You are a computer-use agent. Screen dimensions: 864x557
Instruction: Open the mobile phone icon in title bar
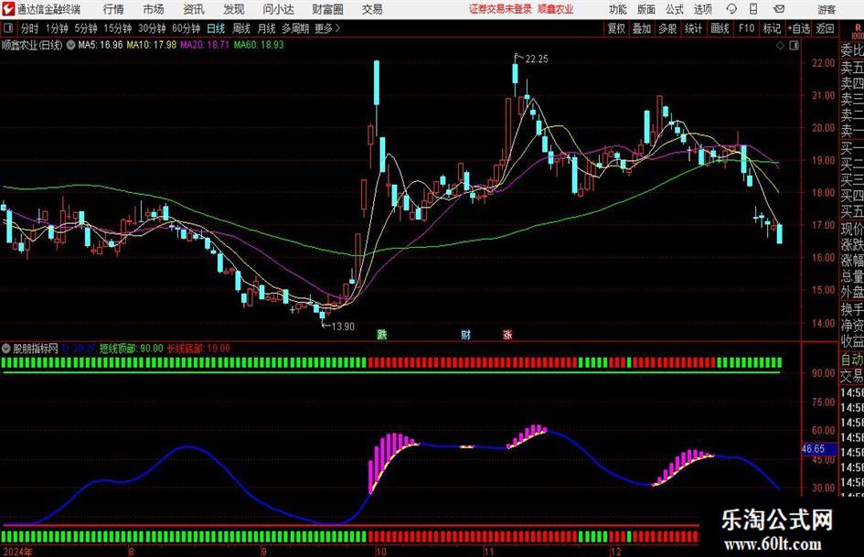[x=753, y=9]
